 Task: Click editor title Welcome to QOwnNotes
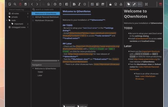tap(77, 11)
